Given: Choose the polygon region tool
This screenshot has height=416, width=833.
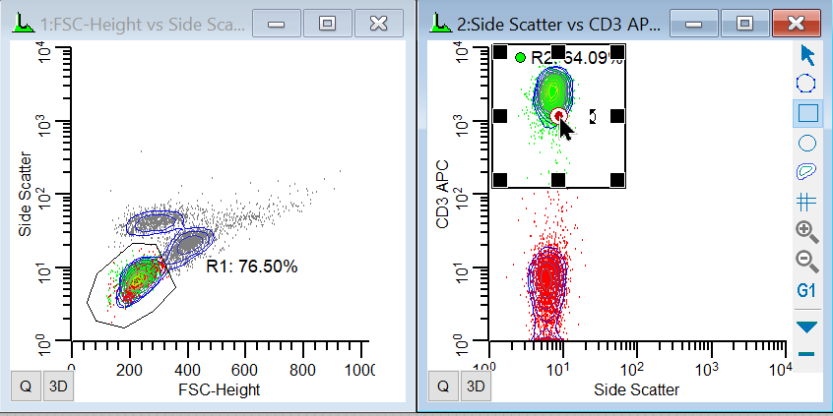Looking at the screenshot, I should pyautogui.click(x=807, y=83).
